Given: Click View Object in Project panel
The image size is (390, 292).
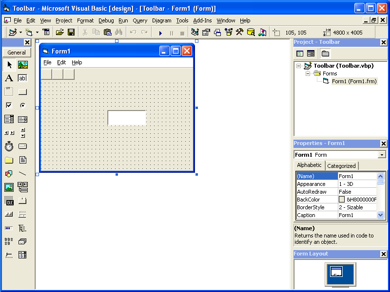Looking at the screenshot, I should tap(311, 54).
